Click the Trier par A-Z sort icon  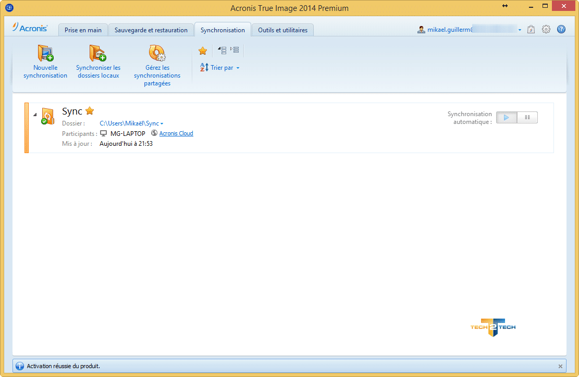click(x=204, y=67)
